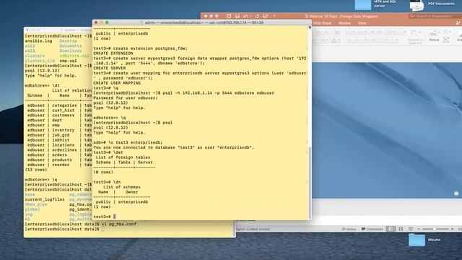The image size is (462, 260).
Task: Click 'emp.sql' in the back terminal
Action: tap(68, 61)
